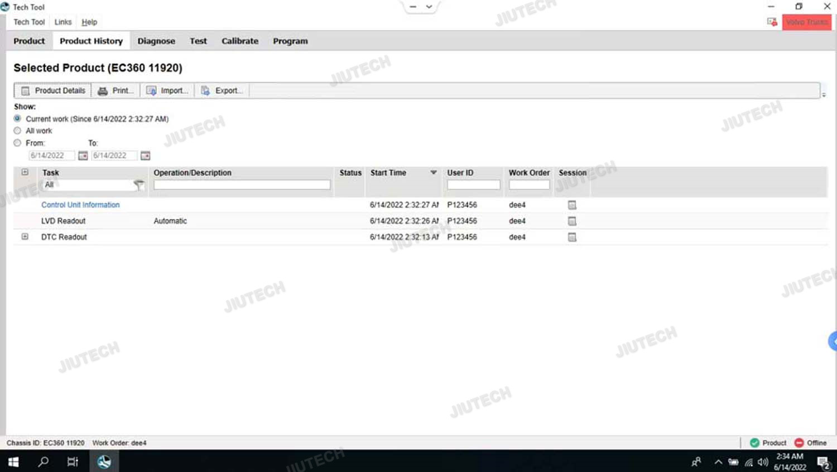Open session icon for Control Unit Information row
Viewport: 837px width, 472px height.
click(572, 205)
